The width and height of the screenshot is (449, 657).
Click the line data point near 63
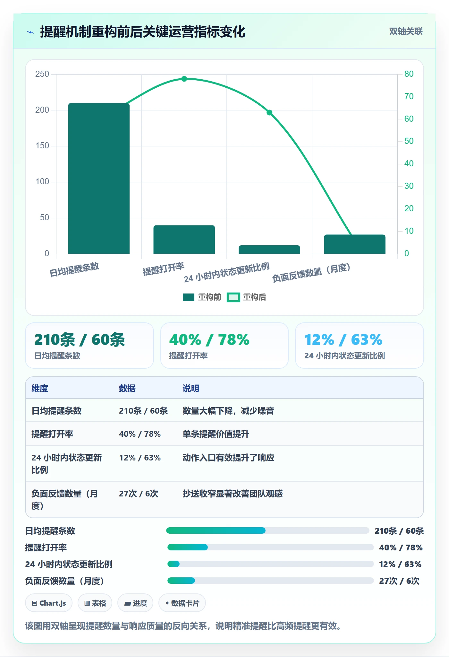click(x=269, y=113)
